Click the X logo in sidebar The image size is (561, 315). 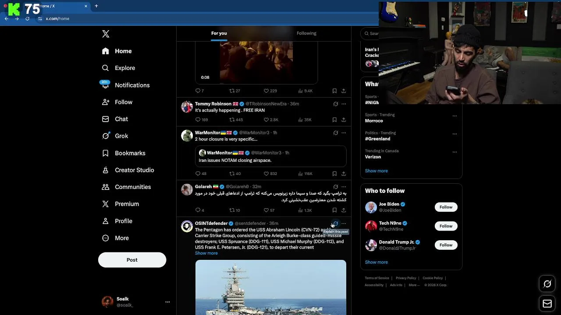pos(106,34)
